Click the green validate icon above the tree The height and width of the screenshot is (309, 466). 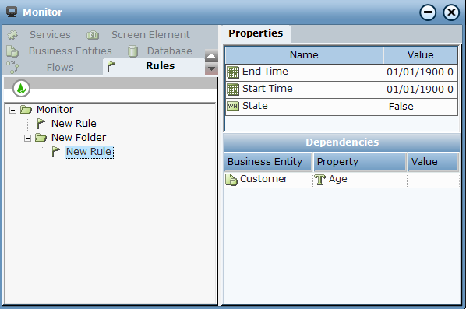point(21,88)
